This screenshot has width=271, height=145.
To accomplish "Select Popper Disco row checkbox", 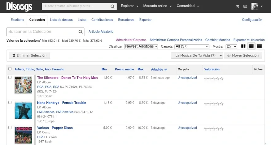I will tap(10, 127).
